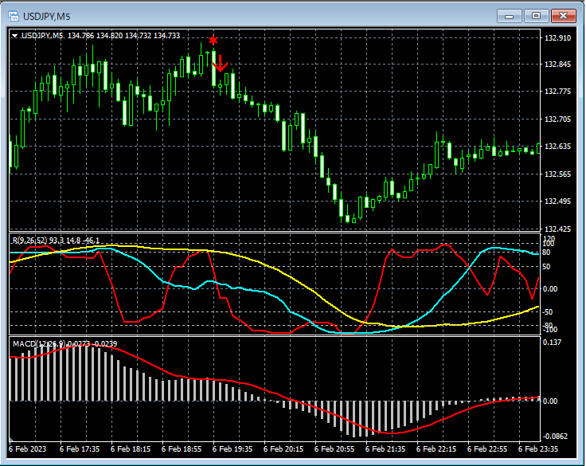
Task: Click the chart window icon in title bar
Action: 14,14
